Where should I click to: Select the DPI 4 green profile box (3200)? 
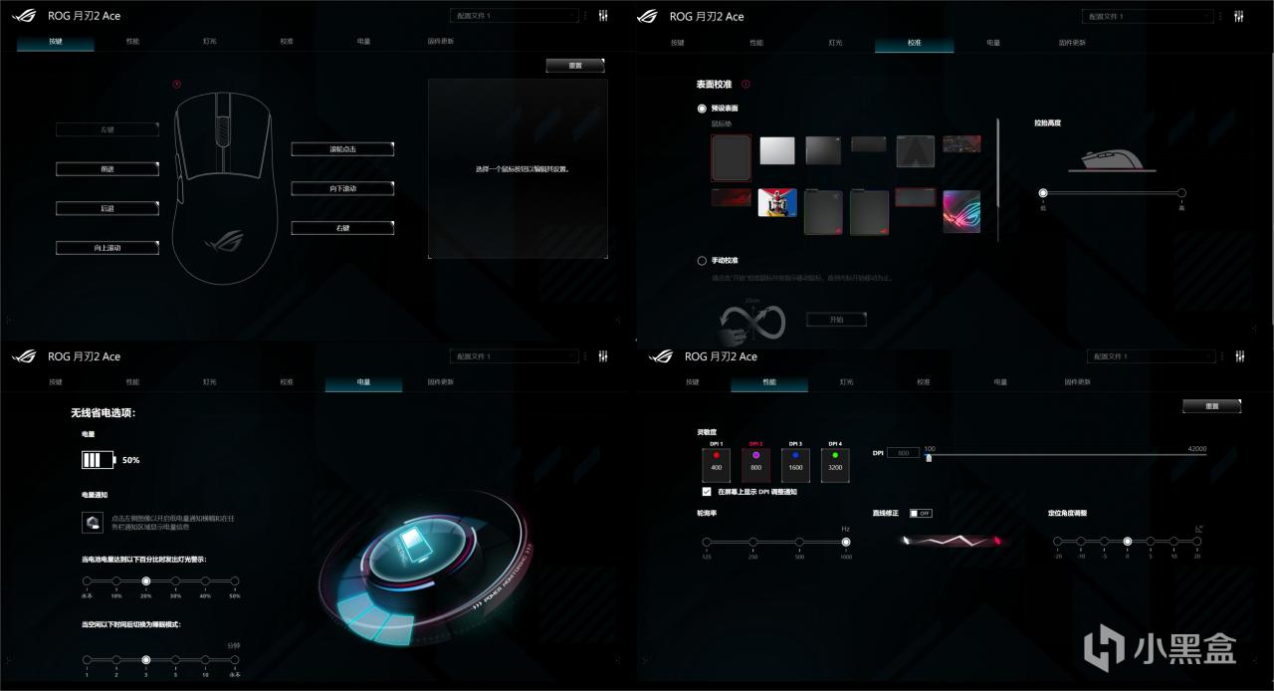pos(834,465)
